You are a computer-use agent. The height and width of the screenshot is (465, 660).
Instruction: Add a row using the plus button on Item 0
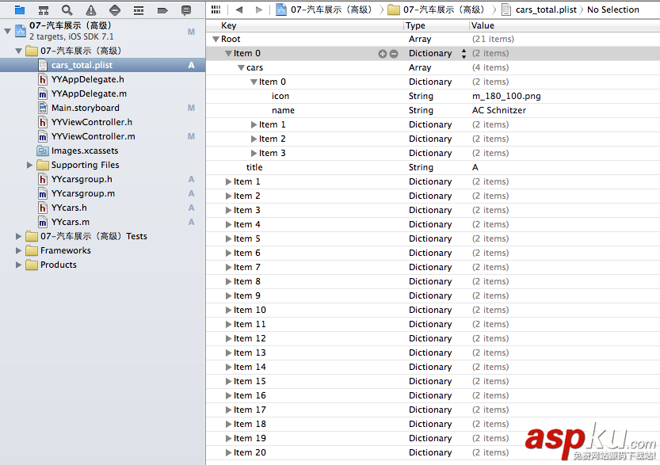click(x=382, y=53)
